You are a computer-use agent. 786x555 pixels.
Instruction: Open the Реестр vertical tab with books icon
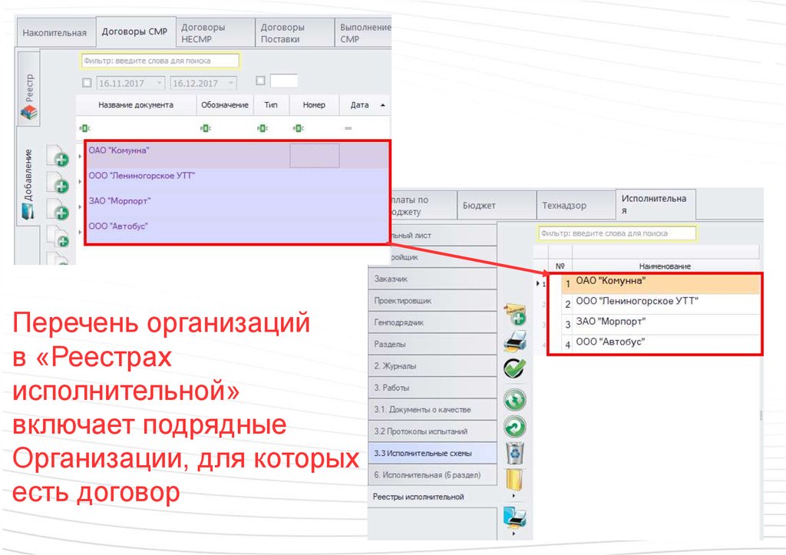[28, 88]
